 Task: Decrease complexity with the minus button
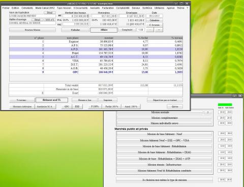(150, 30)
